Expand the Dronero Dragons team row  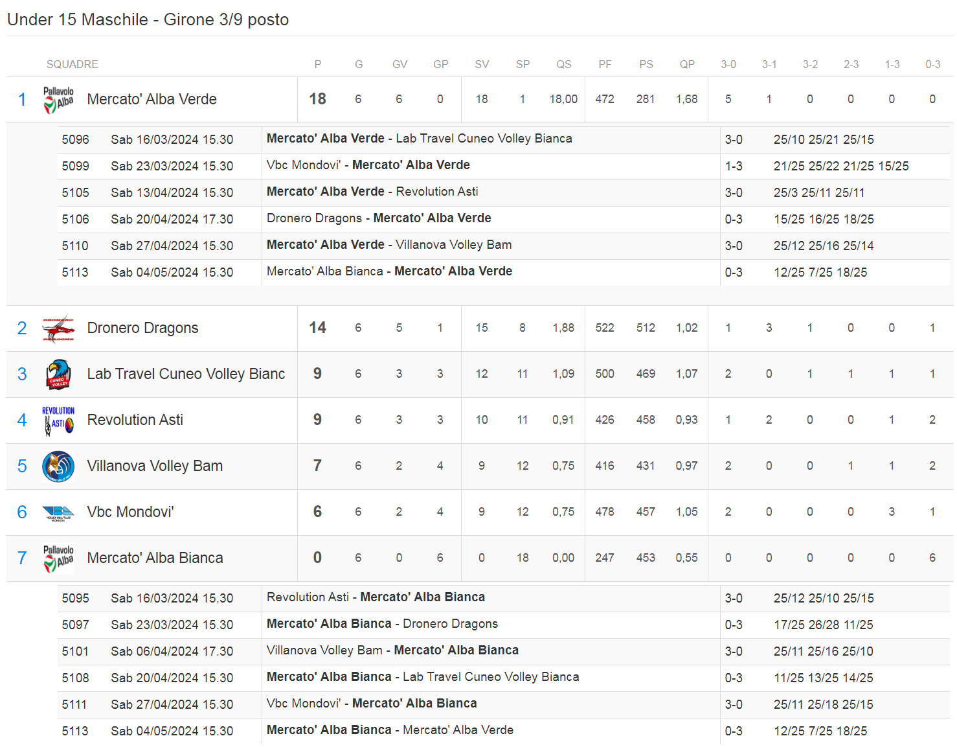coord(480,328)
